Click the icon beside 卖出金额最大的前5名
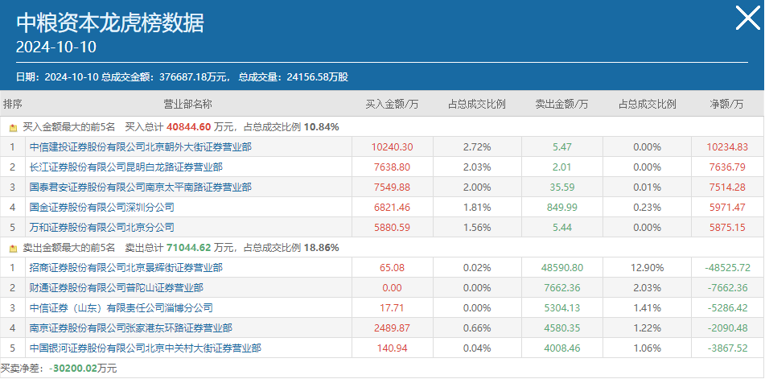 (x=14, y=249)
